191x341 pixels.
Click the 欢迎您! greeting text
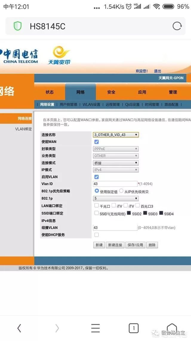(x=142, y=71)
